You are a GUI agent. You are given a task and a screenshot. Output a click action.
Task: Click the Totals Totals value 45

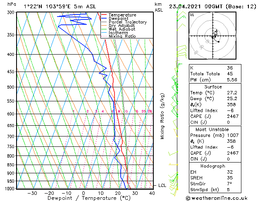[230, 74]
